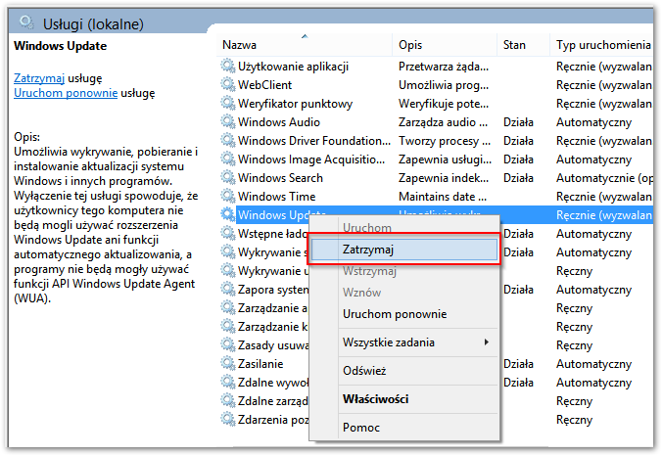Image resolution: width=662 pixels, height=456 pixels.
Task: Select the Windows Image Acquisition service name
Action: tap(311, 160)
